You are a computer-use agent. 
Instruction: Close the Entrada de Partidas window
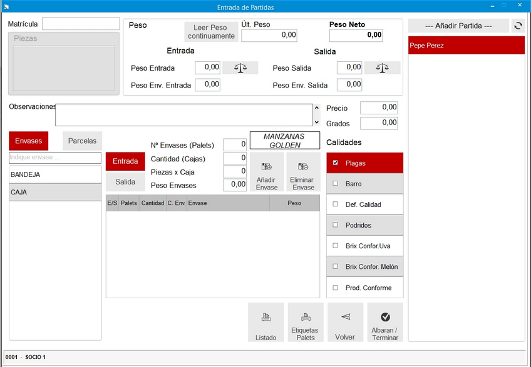pos(520,5)
